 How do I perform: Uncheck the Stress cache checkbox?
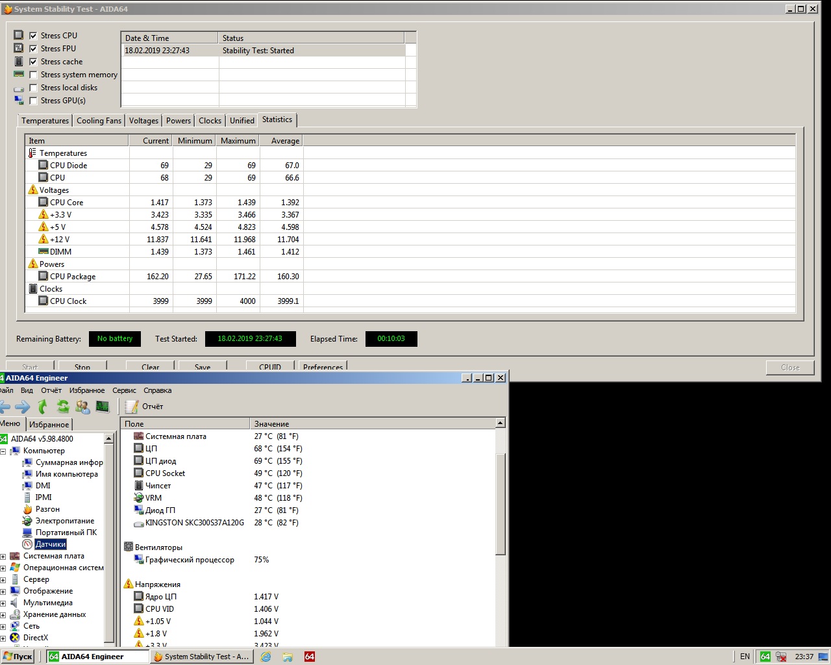[33, 62]
